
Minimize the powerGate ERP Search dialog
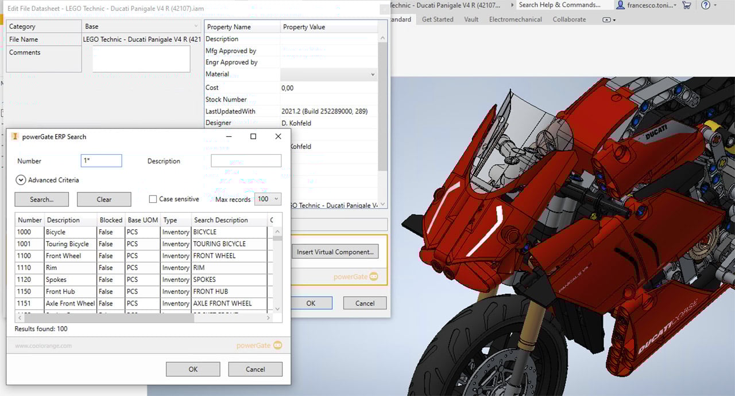point(229,136)
